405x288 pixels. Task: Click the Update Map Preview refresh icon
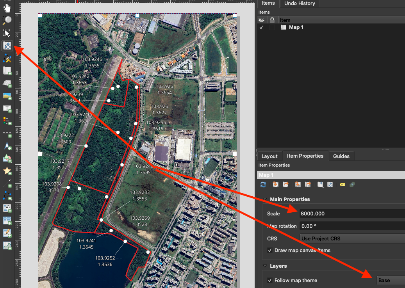(x=263, y=185)
